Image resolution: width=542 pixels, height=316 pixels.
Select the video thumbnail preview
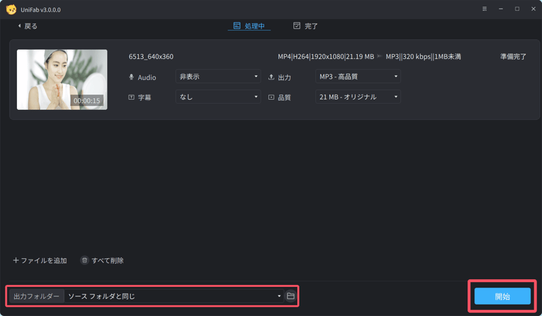(62, 79)
